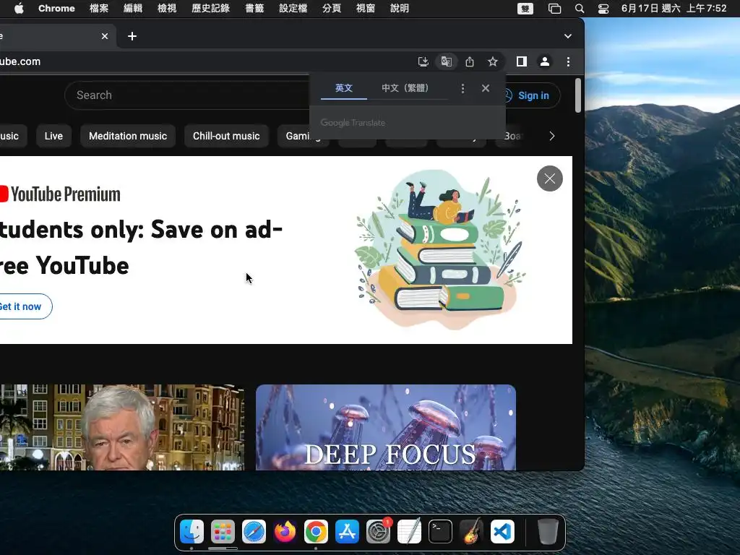This screenshot has height=555, width=740.
Task: Click the YouTube Premium logo
Action: point(61,194)
